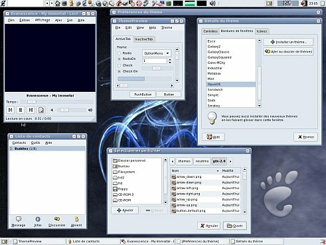Screen dimensions: 326x245
Task: Click the red logout icon in top panel
Action: 303,3
